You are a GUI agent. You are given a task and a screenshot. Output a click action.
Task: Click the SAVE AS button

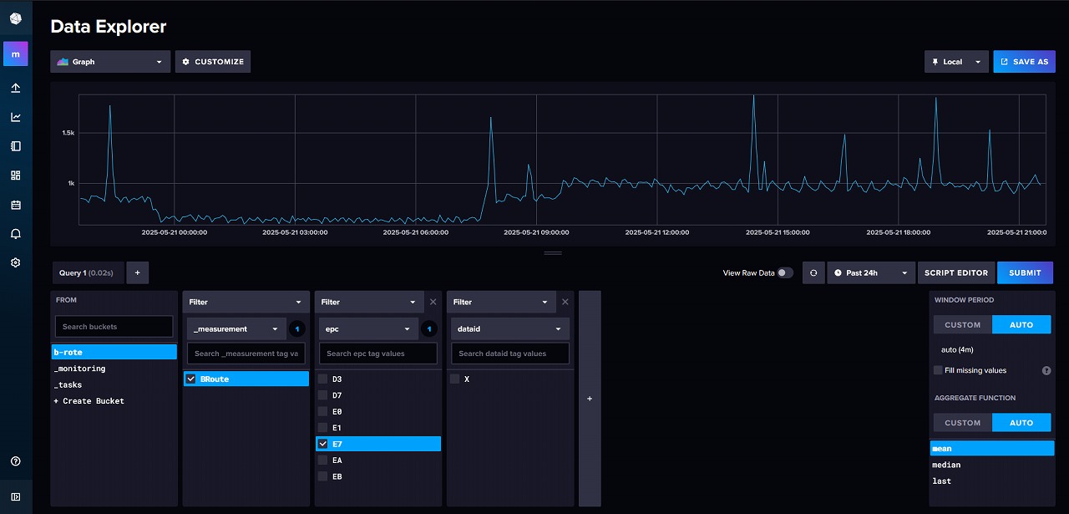click(x=1024, y=62)
